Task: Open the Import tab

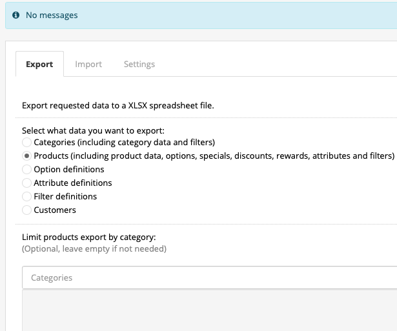Action: click(88, 64)
